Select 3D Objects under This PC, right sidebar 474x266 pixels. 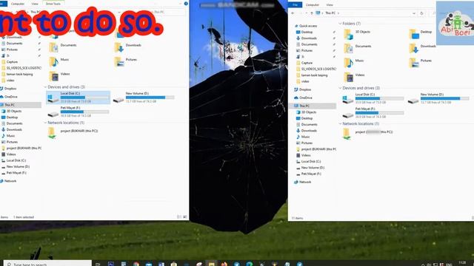tap(307, 112)
